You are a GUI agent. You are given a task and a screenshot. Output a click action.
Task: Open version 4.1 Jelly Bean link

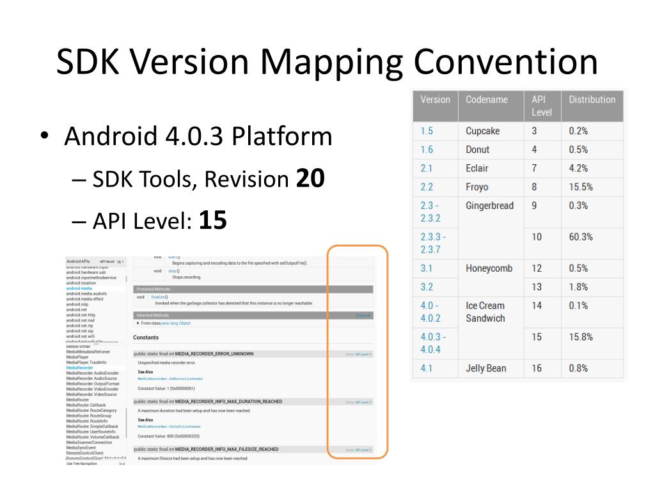(x=426, y=369)
